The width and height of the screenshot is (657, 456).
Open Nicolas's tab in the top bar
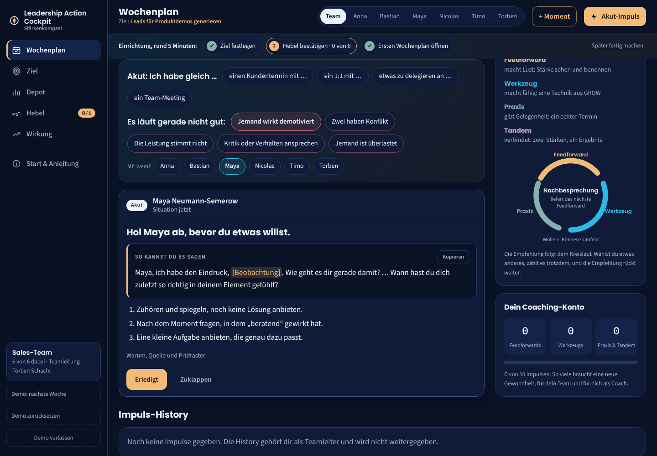(449, 16)
